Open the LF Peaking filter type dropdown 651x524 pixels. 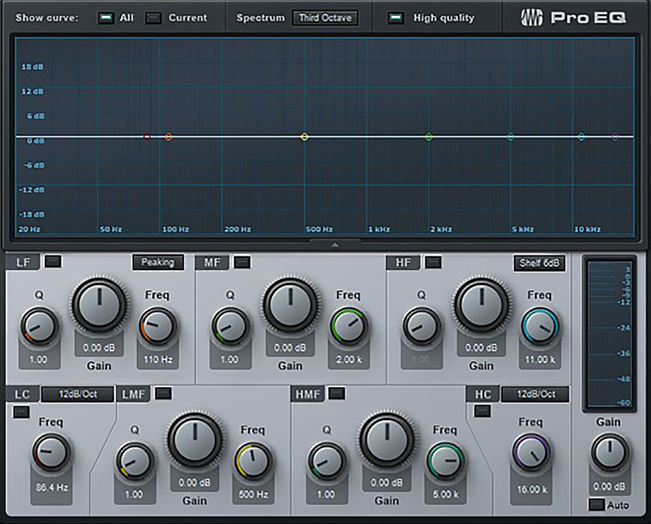click(x=157, y=263)
